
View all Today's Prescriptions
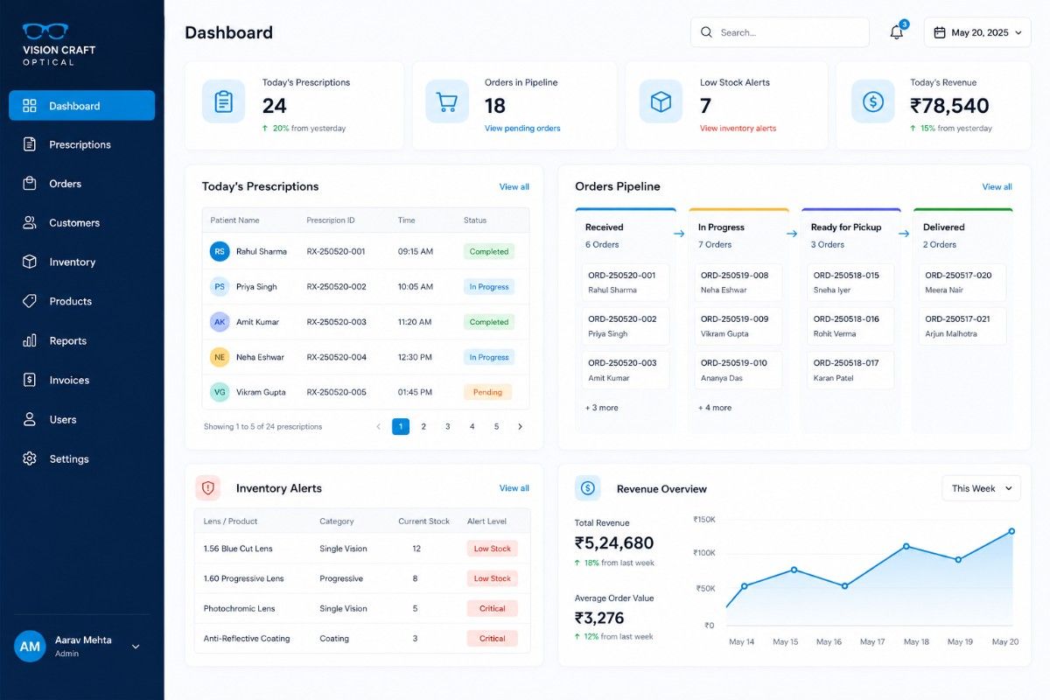point(514,186)
